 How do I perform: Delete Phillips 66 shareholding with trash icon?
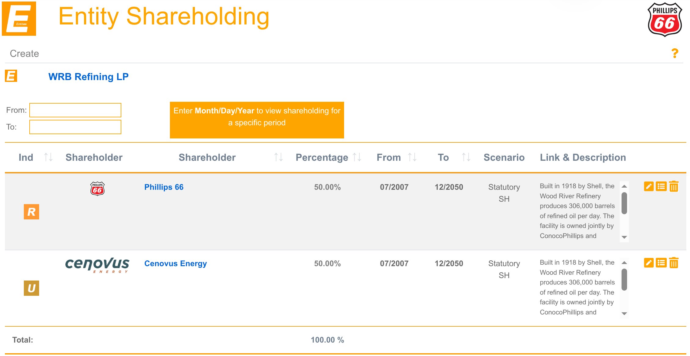pos(674,186)
